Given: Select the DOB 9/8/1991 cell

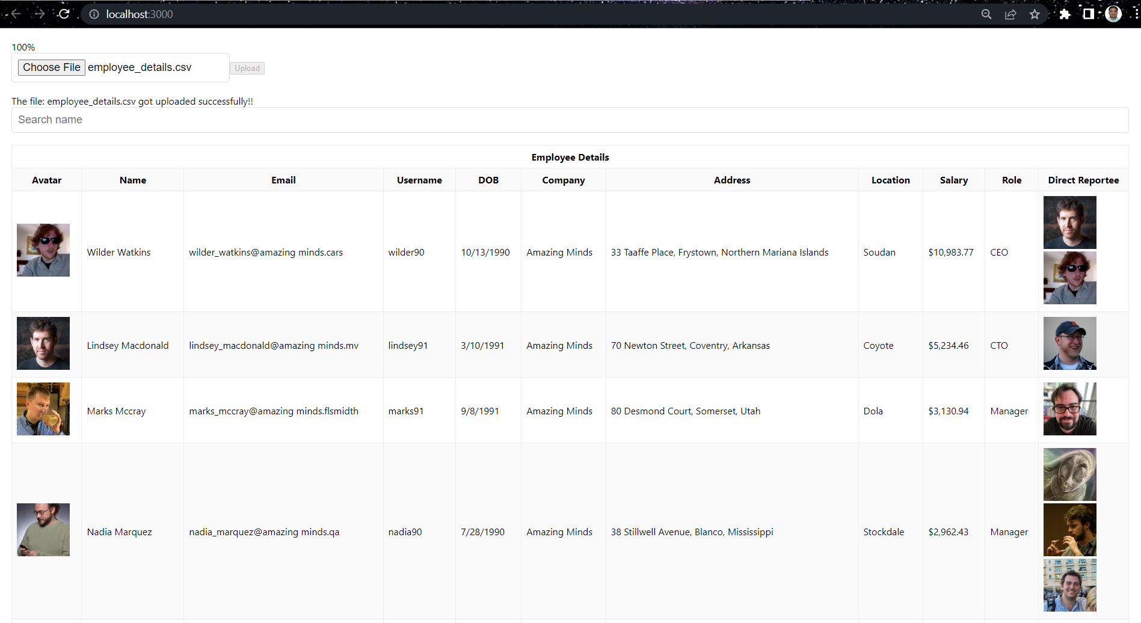Looking at the screenshot, I should [x=488, y=411].
